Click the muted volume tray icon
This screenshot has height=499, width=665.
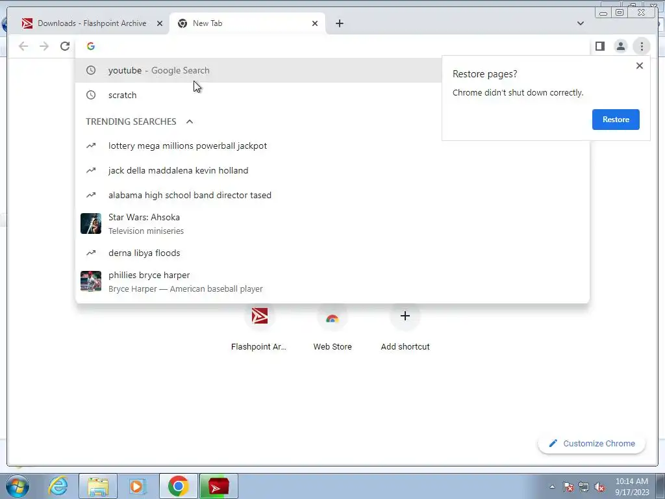pyautogui.click(x=599, y=487)
